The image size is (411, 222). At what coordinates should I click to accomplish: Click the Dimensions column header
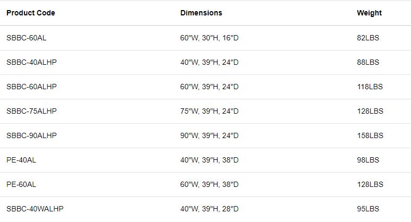point(201,13)
